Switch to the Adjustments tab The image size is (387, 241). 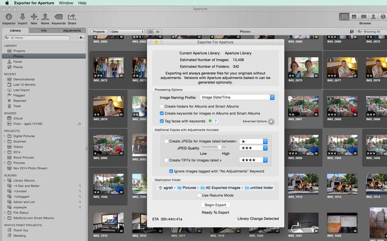pos(72,30)
